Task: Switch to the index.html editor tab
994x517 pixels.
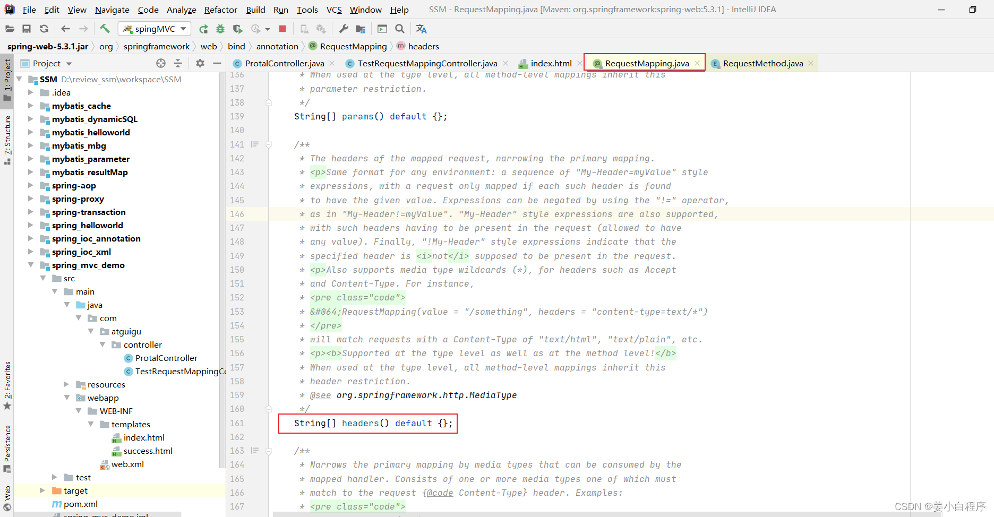Action: click(x=551, y=63)
